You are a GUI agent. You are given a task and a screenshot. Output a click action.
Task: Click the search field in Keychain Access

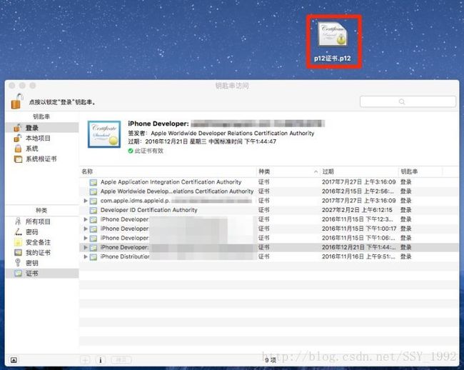coord(408,101)
